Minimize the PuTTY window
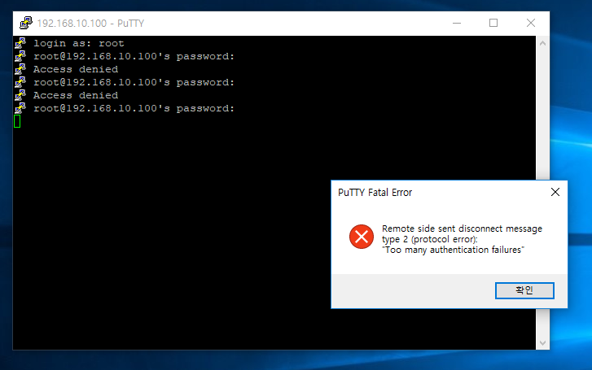Image resolution: width=592 pixels, height=370 pixels. pyautogui.click(x=457, y=24)
